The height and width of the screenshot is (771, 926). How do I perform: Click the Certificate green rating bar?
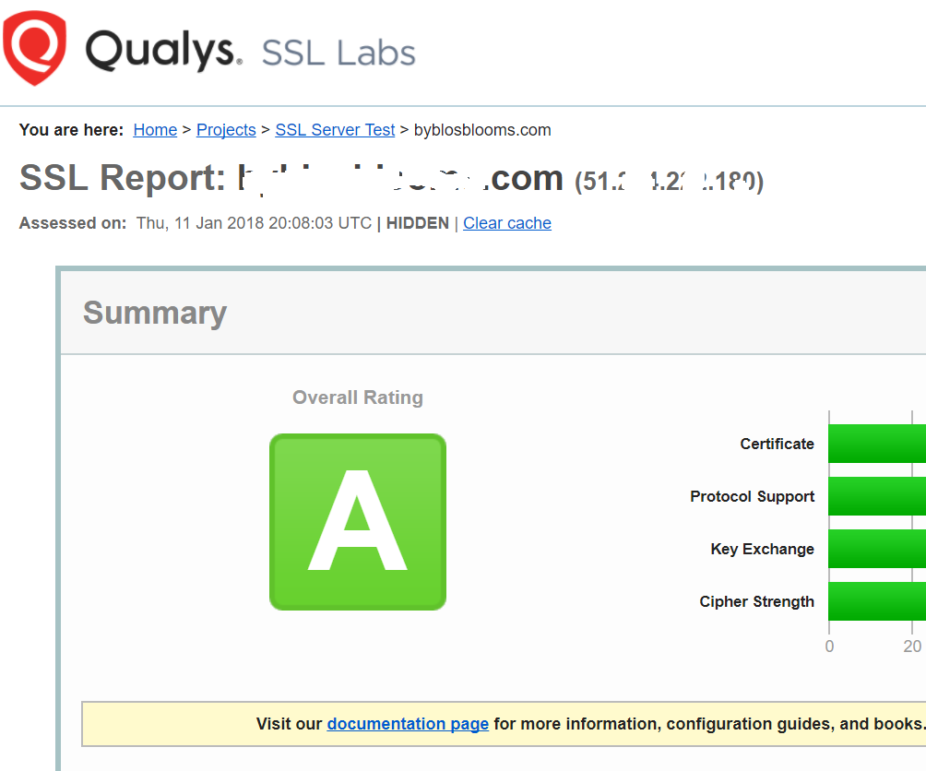click(x=876, y=444)
